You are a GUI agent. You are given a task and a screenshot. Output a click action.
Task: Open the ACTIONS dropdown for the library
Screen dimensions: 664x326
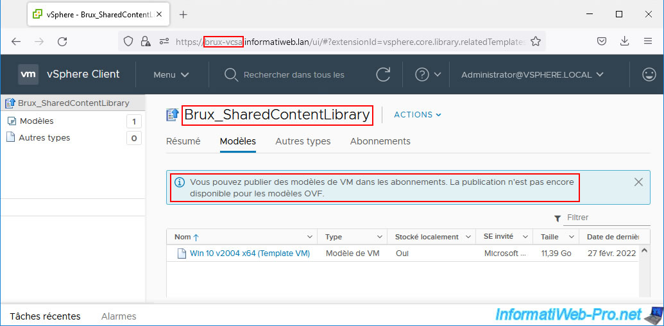[x=418, y=115]
